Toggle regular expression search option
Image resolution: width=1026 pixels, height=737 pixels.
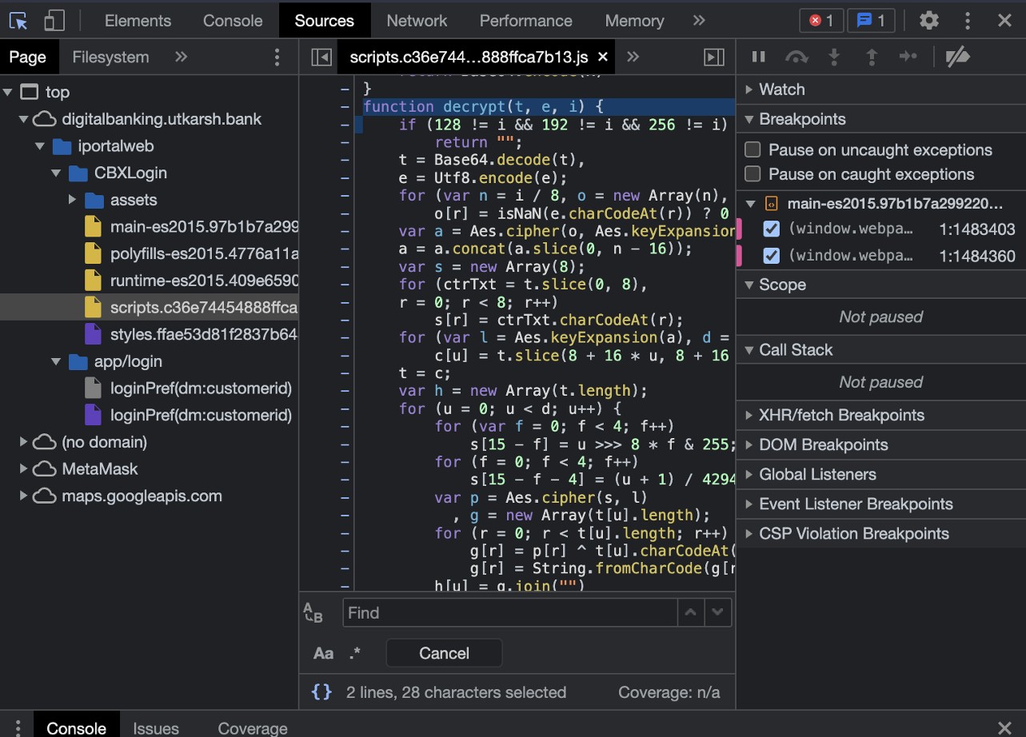355,653
